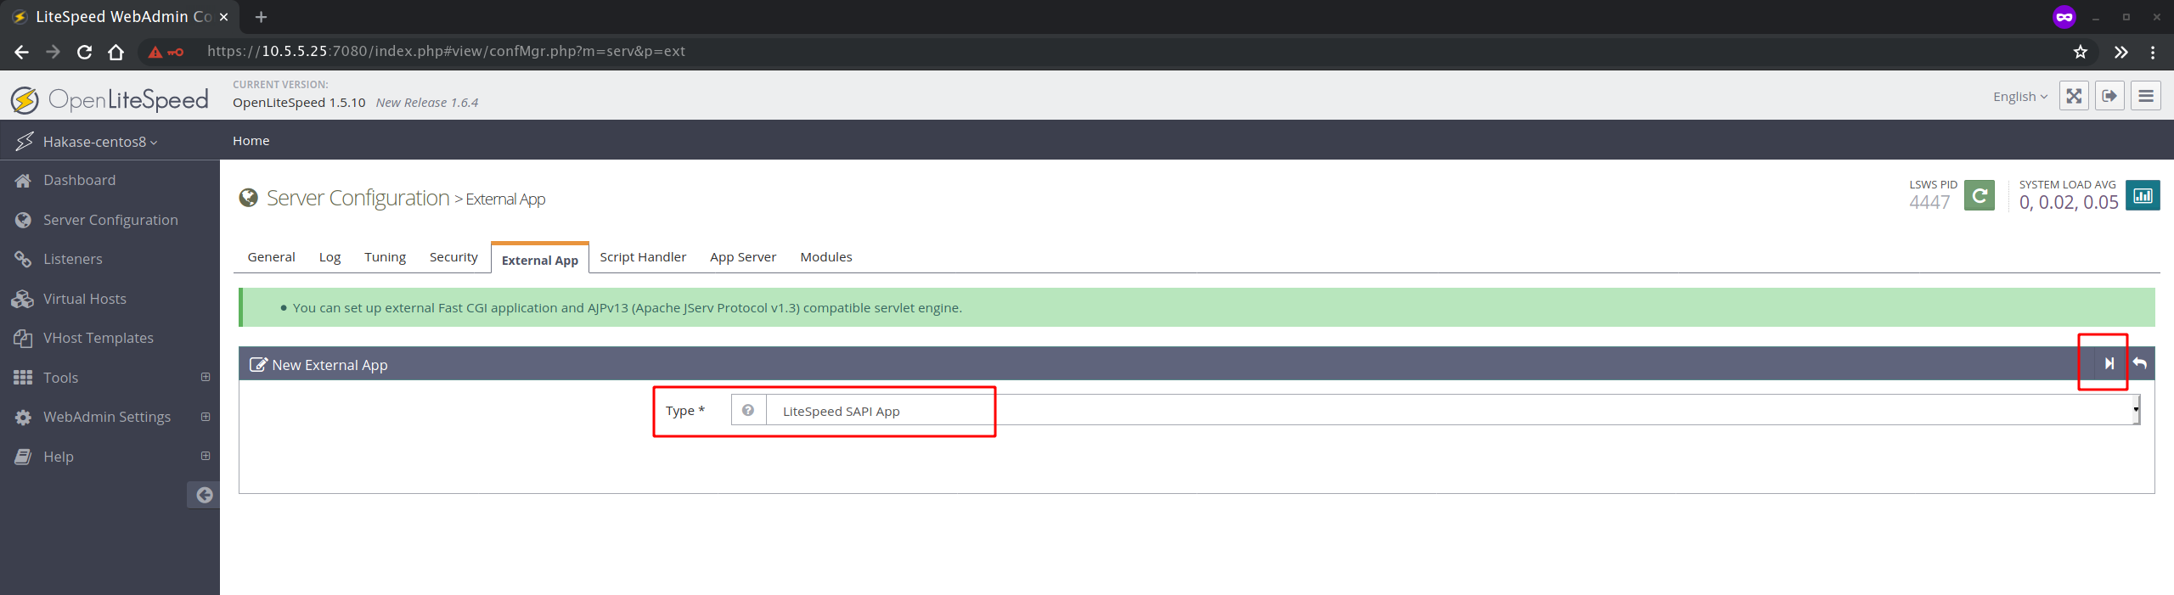
Task: Collapse the sidebar with the arrow icon
Action: (x=204, y=495)
